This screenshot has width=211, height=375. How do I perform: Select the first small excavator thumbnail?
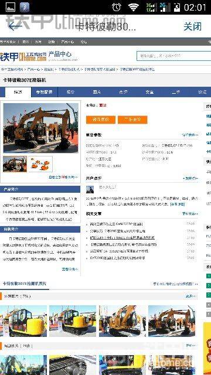[15, 164]
